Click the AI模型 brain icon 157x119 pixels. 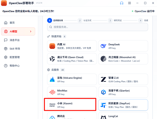coord(6,32)
